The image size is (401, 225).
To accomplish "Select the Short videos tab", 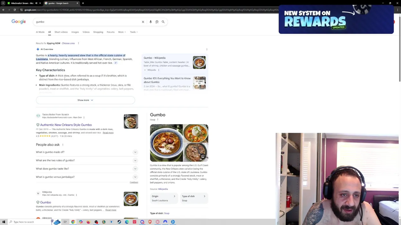I will 61,32.
